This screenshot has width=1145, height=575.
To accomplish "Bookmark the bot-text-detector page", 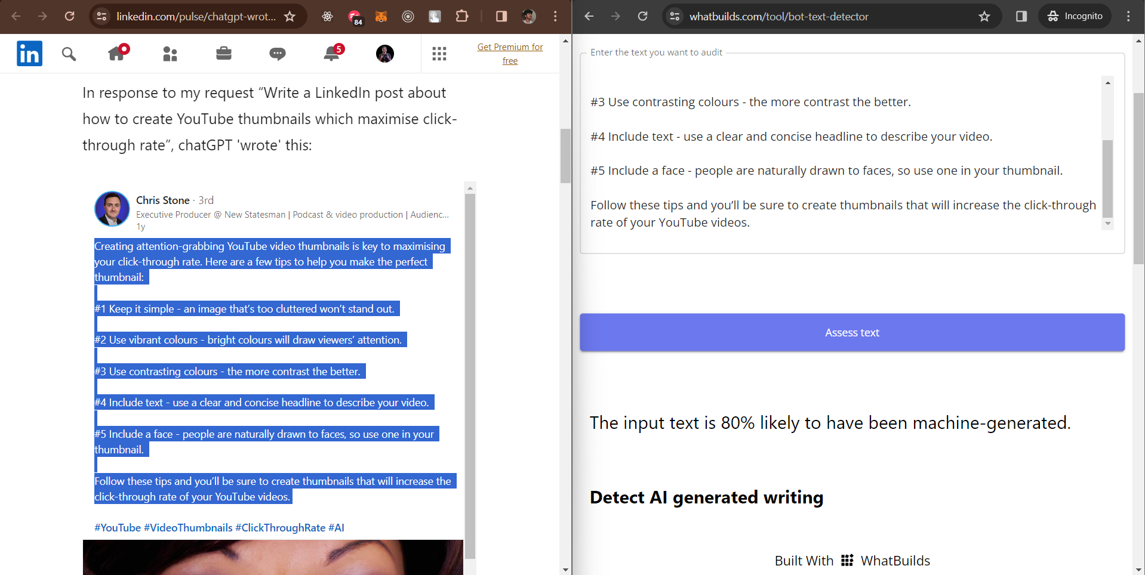I will coord(984,16).
